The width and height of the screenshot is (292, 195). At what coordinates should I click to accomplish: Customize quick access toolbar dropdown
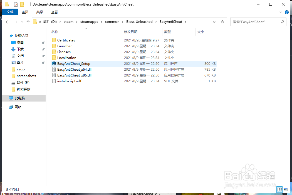pyautogui.click(x=27, y=4)
